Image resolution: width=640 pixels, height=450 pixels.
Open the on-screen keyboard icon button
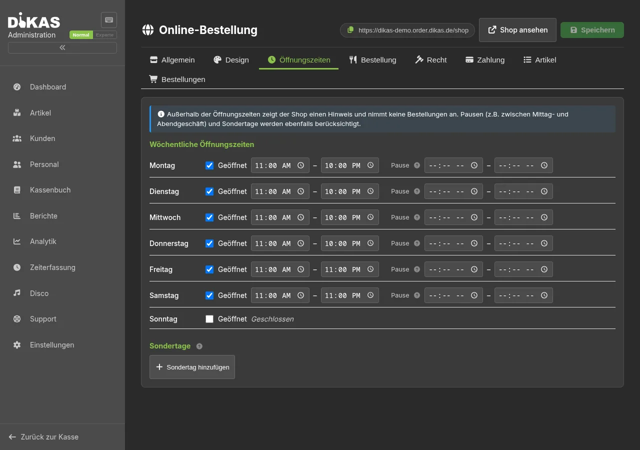coord(109,20)
